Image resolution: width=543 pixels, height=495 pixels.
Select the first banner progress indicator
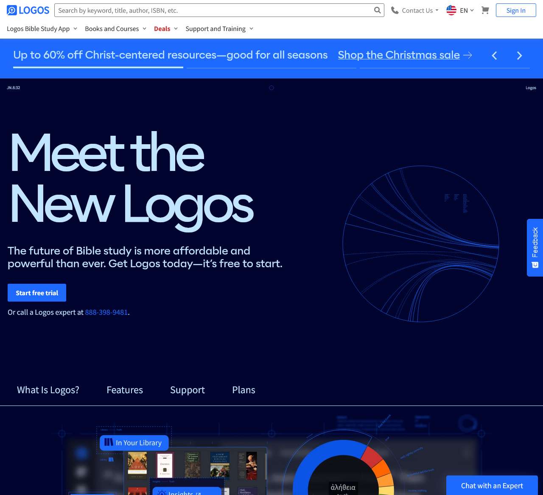[x=98, y=67]
